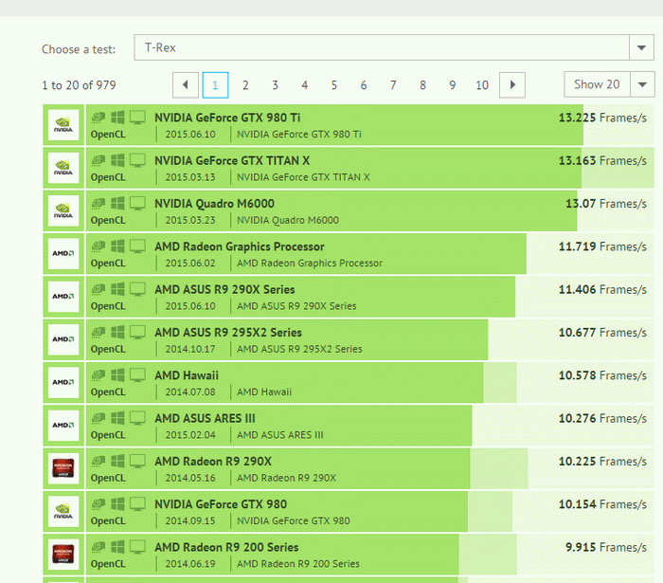663x583 pixels.
Task: Click the NVIDIA logo for GeForce GTX 980
Action: (63, 512)
